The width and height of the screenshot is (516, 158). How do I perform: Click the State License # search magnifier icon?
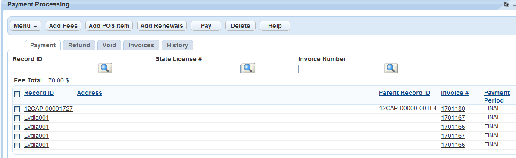tap(248, 68)
